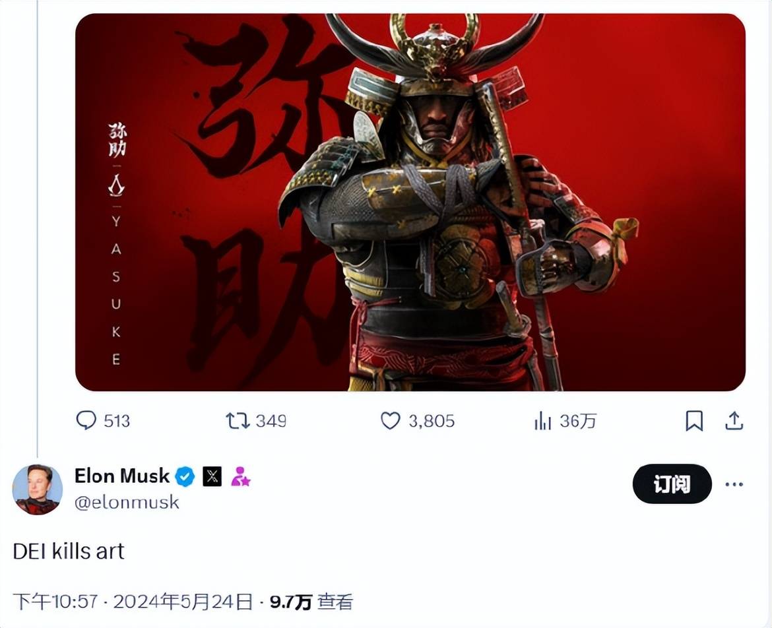Like the post with heart icon

[391, 422]
